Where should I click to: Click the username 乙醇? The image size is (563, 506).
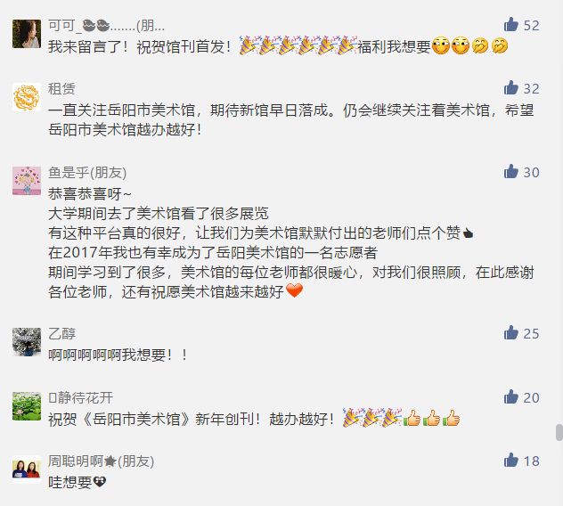click(x=61, y=334)
